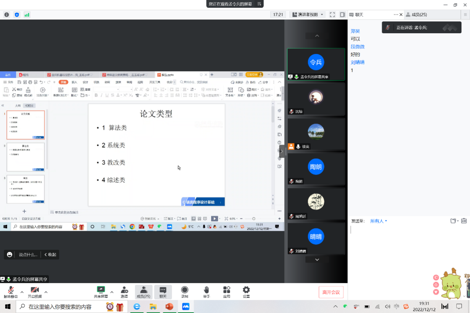Start recording the meeting
This screenshot has height=313, width=470.
(184, 292)
